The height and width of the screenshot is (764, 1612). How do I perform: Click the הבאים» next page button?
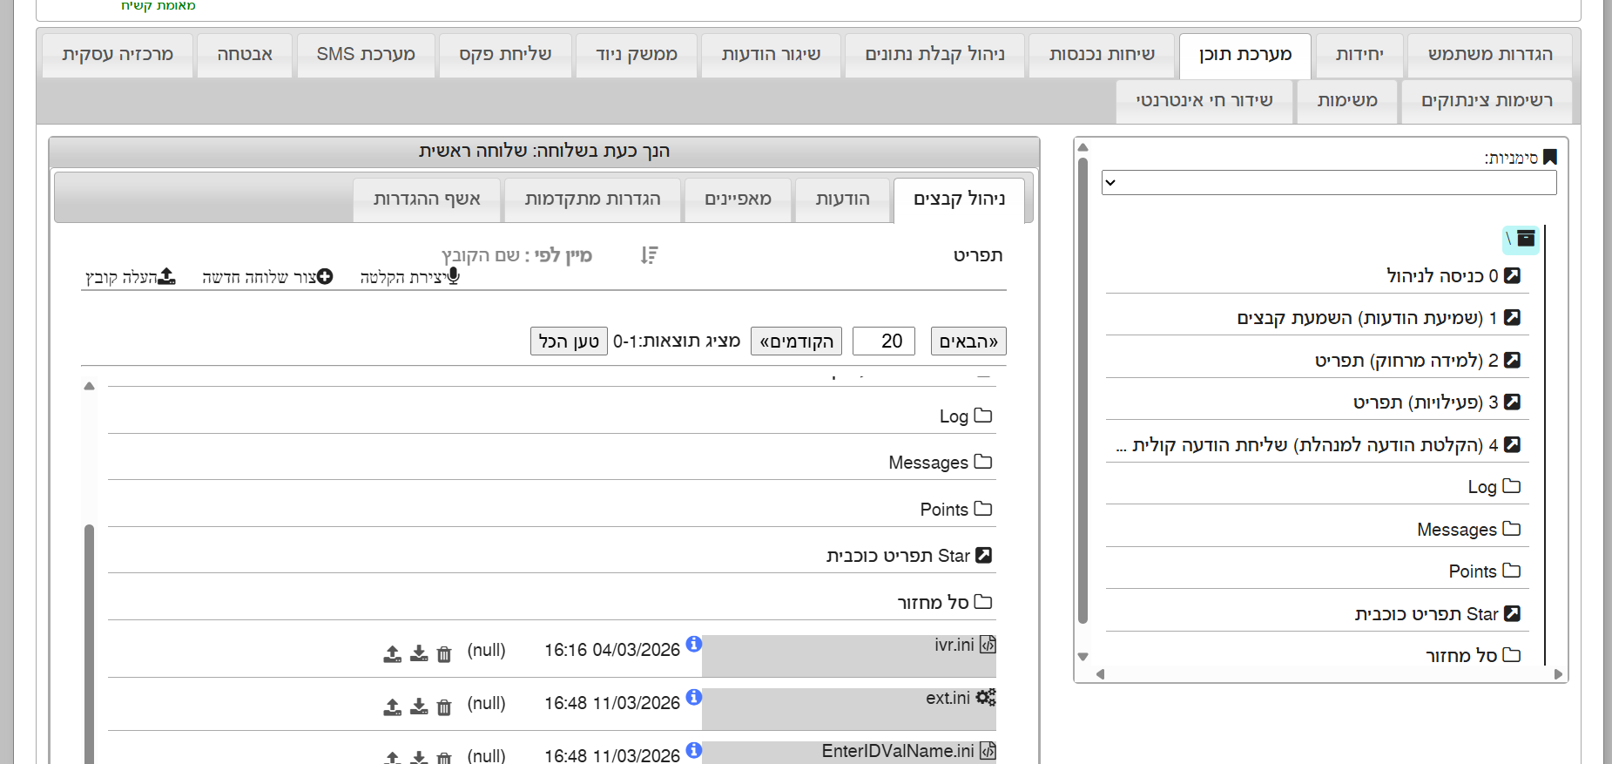tap(968, 341)
